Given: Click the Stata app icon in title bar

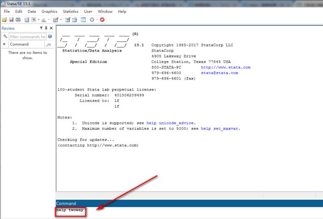Looking at the screenshot, I should [x=3, y=3].
